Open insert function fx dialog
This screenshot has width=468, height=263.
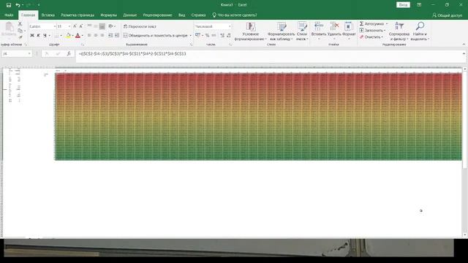point(69,53)
